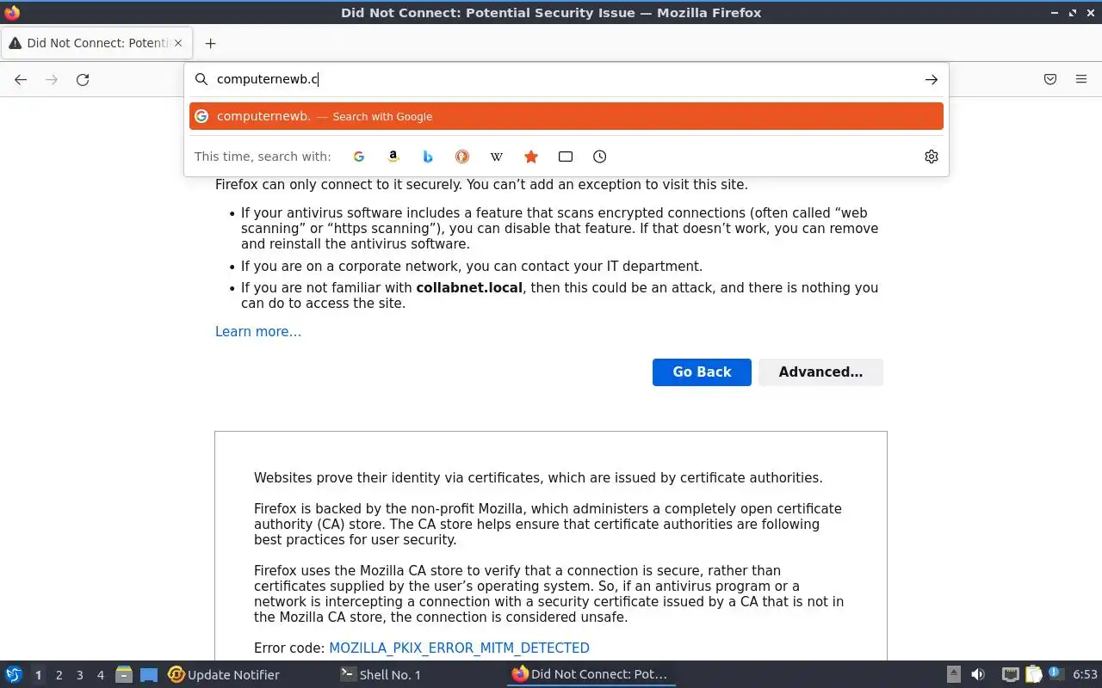Switch to workspace 1

pyautogui.click(x=38, y=675)
